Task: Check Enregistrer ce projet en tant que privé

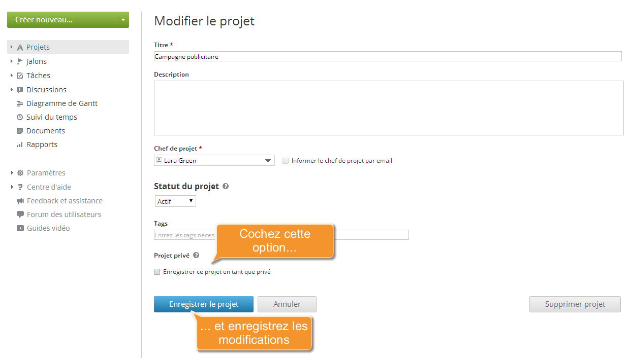Action: pos(157,272)
